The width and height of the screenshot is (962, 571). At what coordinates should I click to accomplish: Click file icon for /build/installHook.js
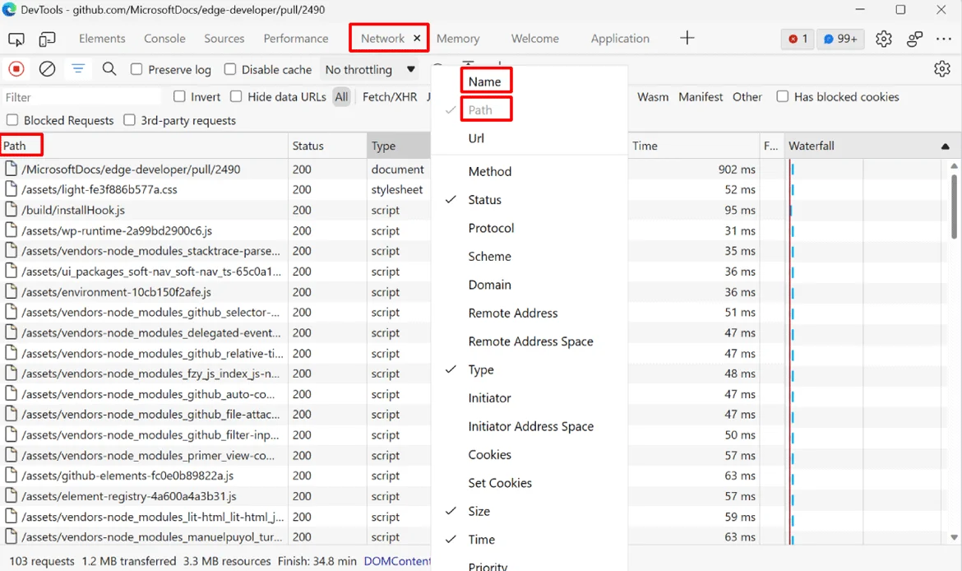click(x=11, y=210)
